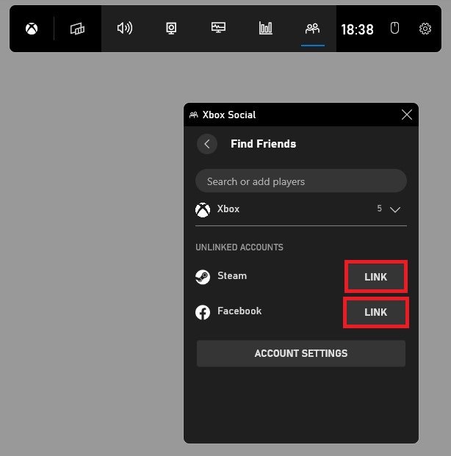This screenshot has width=451, height=456.
Task: Open the Resources bar chart widget
Action: pos(265,29)
